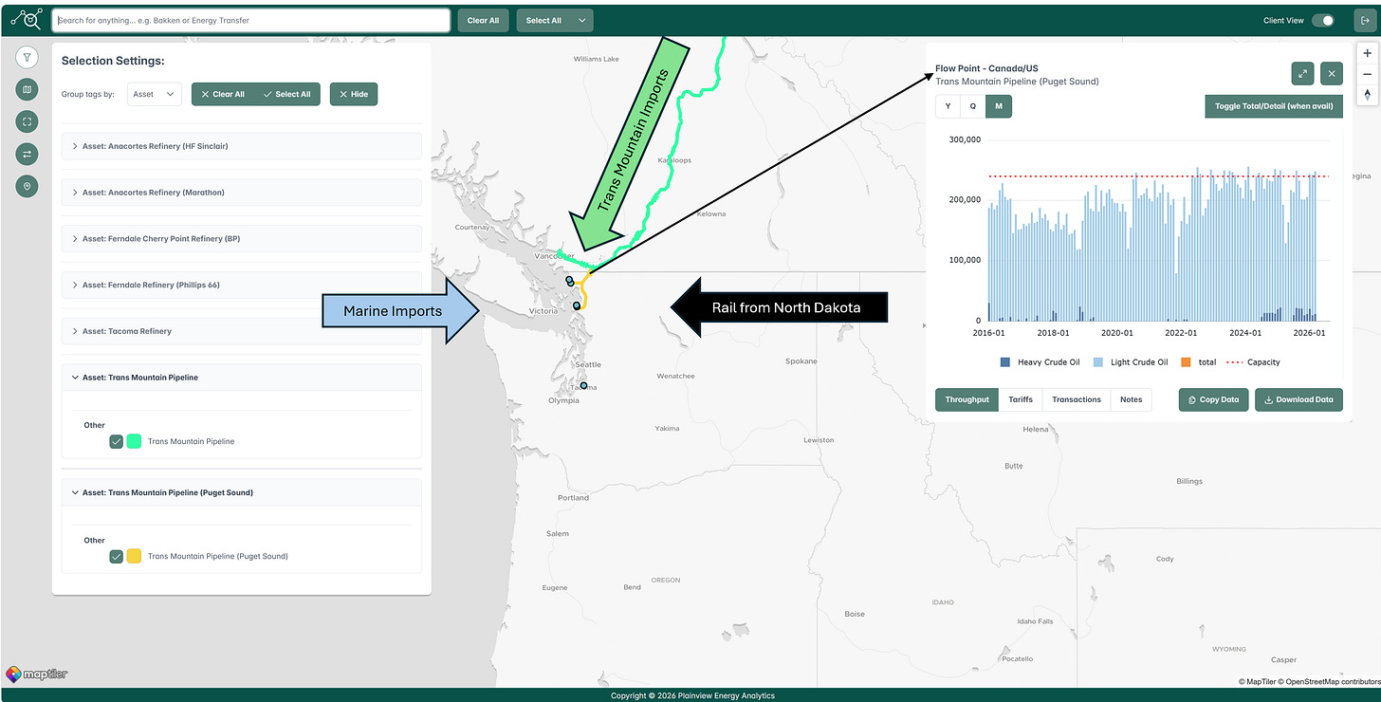Click Select All in Selection Settings
Screen dimensions: 1381x702
(287, 94)
